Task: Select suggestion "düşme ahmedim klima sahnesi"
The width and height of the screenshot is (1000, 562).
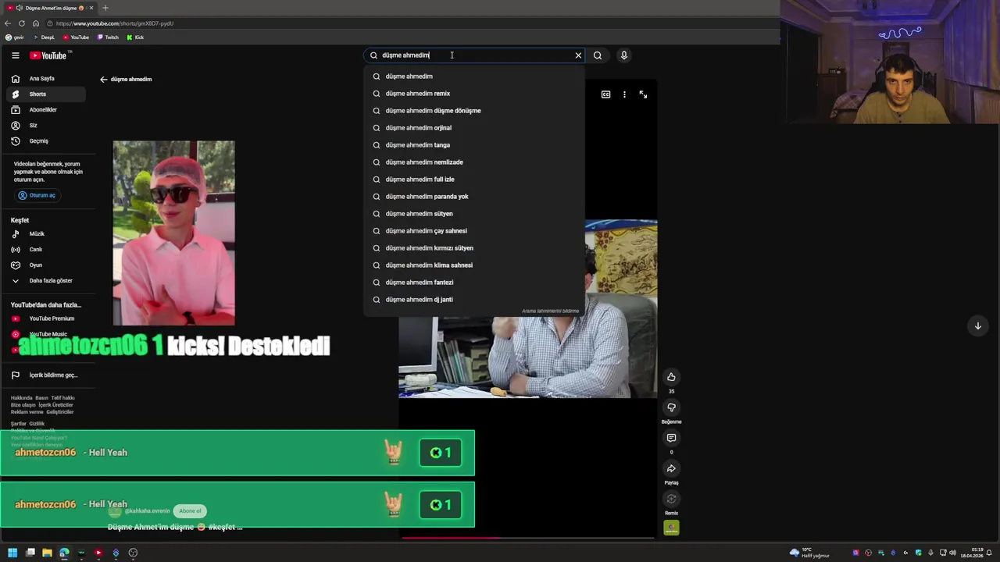Action: tap(474, 265)
